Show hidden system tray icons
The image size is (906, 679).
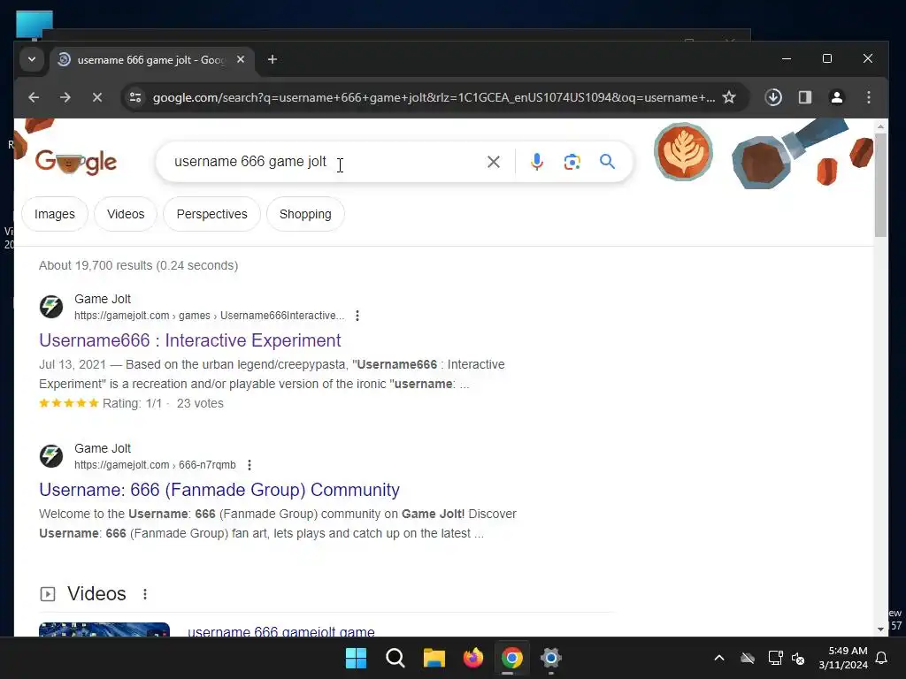719,658
